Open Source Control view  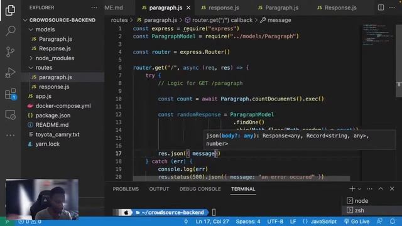tap(10, 51)
